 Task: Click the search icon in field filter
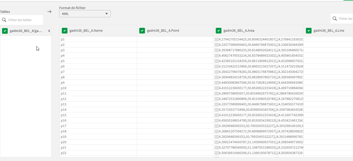coord(334,19)
